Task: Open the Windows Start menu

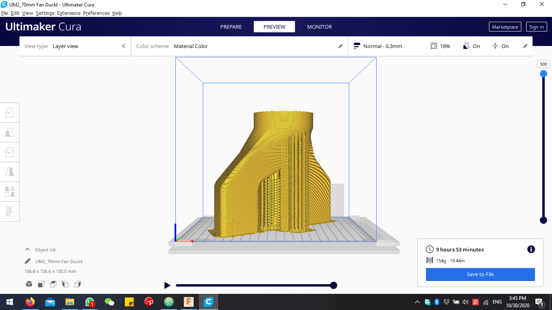Action: point(10,302)
